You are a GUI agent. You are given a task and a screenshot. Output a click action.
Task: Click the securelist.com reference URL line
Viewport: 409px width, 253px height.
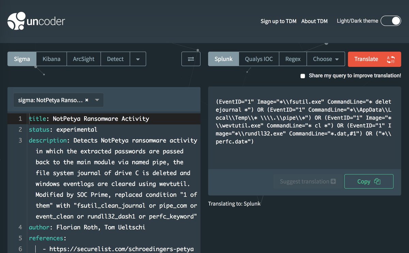coord(118,249)
